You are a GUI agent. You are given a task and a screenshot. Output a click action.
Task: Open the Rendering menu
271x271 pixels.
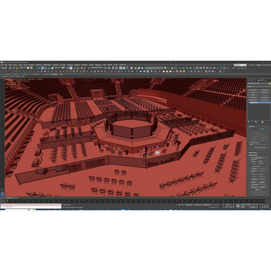[x=55, y=65]
